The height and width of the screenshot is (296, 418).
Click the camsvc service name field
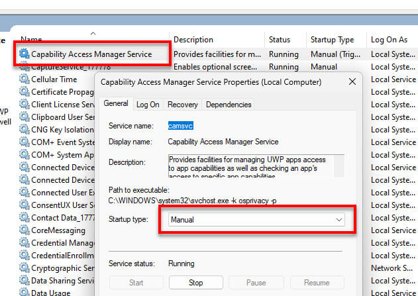180,126
